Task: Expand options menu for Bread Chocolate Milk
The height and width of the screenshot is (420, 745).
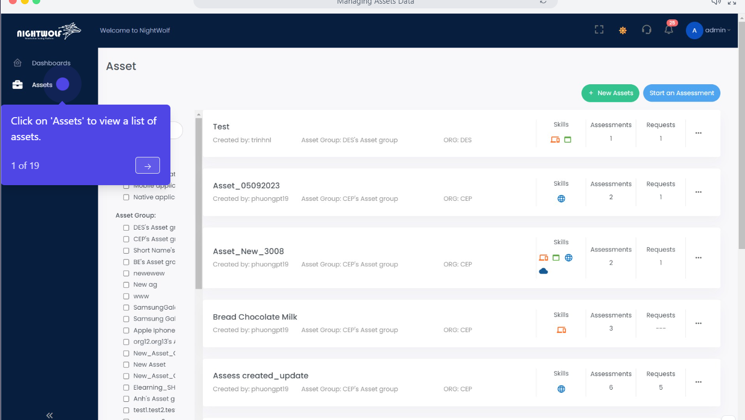Action: [x=698, y=323]
